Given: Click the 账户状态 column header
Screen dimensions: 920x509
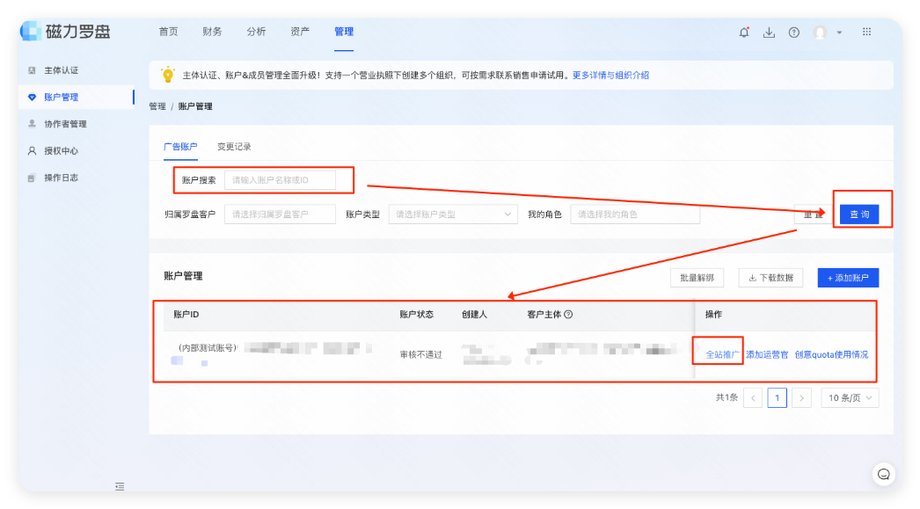Looking at the screenshot, I should point(417,315).
